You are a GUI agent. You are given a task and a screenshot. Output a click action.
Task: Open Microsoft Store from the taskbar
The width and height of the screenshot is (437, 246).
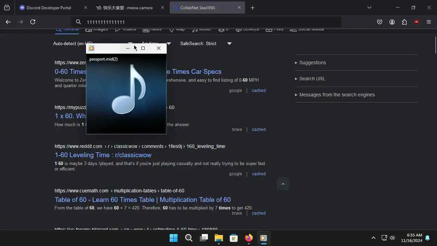tap(234, 238)
